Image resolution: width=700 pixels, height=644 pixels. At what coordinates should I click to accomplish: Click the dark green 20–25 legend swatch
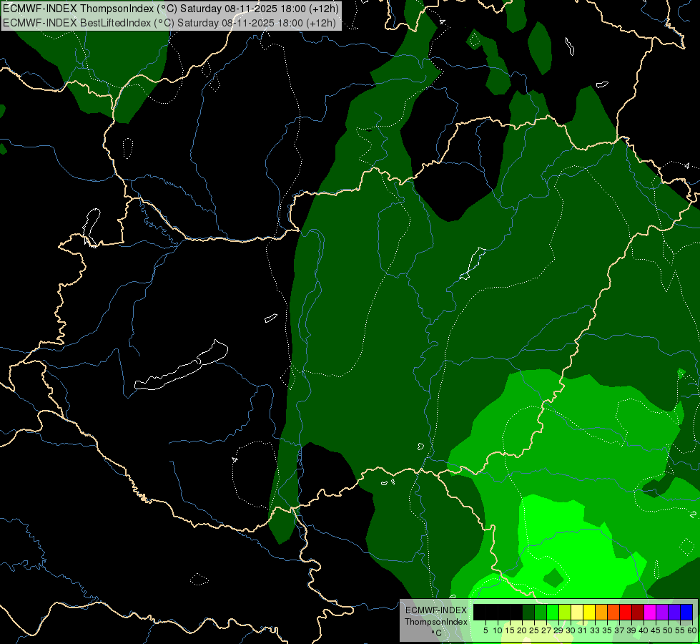tap(528, 612)
